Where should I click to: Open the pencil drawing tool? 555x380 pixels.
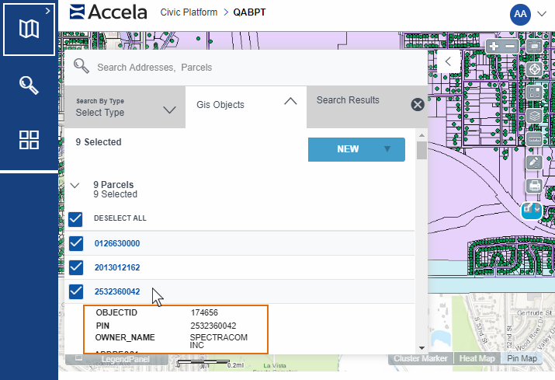(534, 162)
